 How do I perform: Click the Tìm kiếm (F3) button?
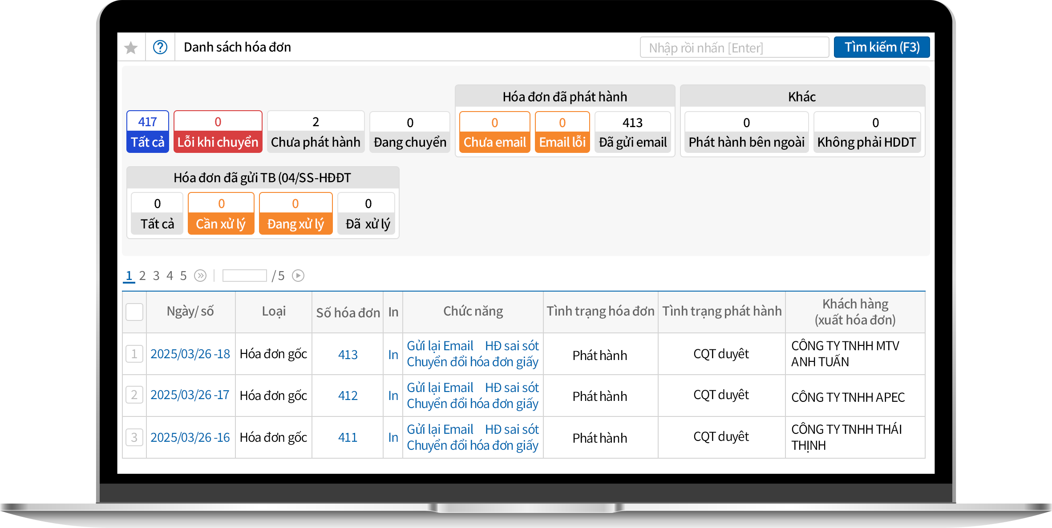pos(882,47)
